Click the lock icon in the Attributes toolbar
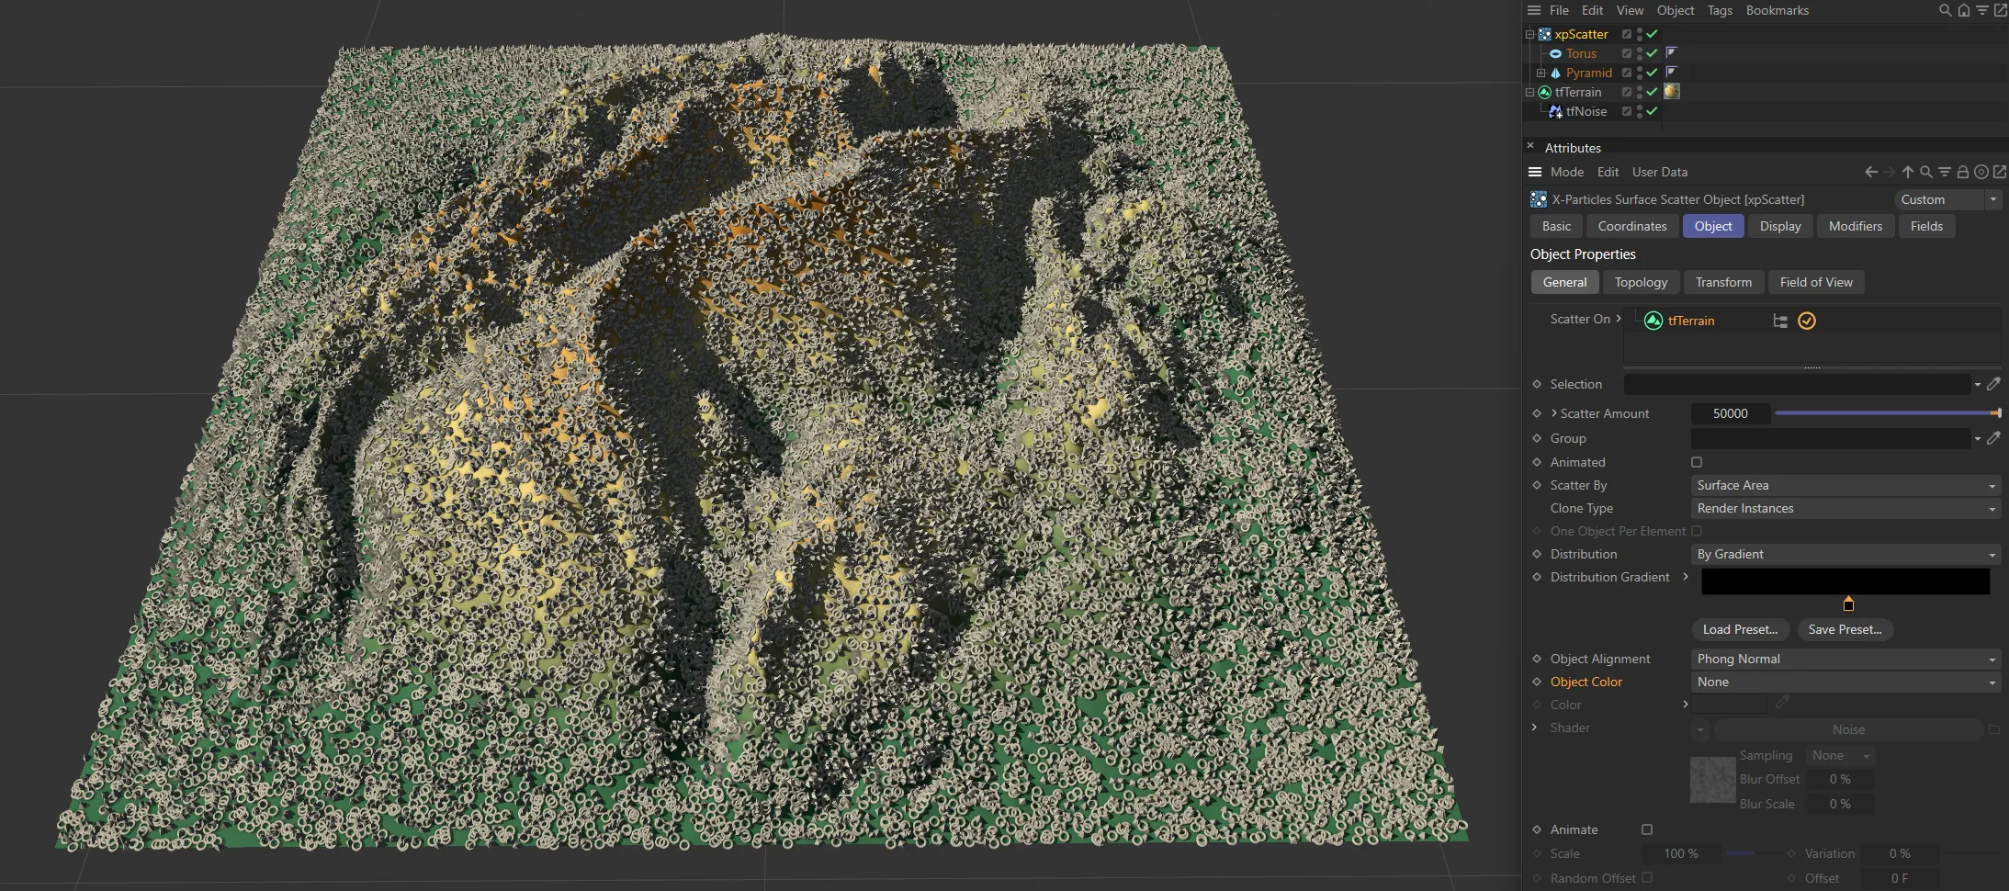 [x=1963, y=172]
